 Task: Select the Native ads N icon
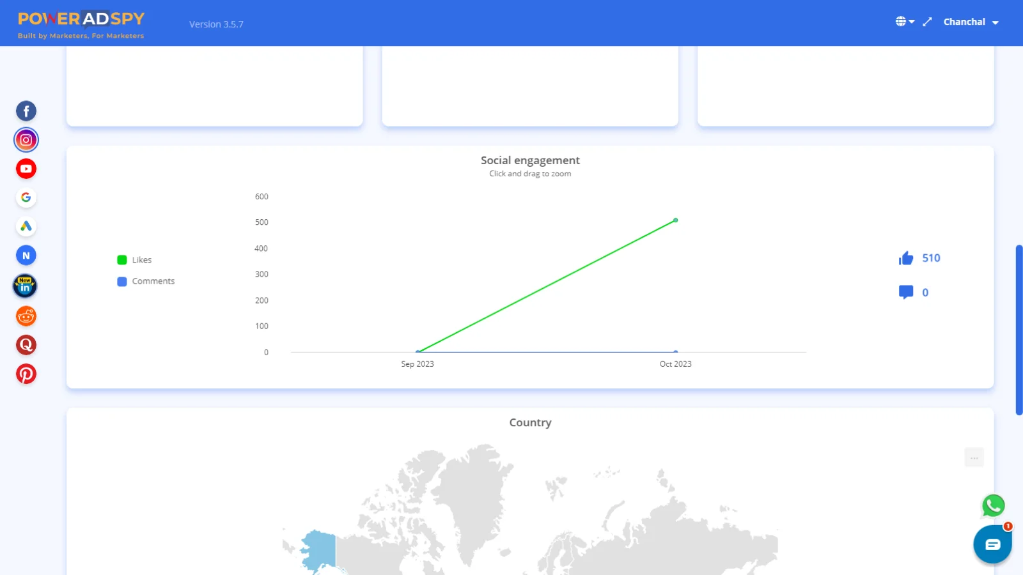click(x=26, y=256)
